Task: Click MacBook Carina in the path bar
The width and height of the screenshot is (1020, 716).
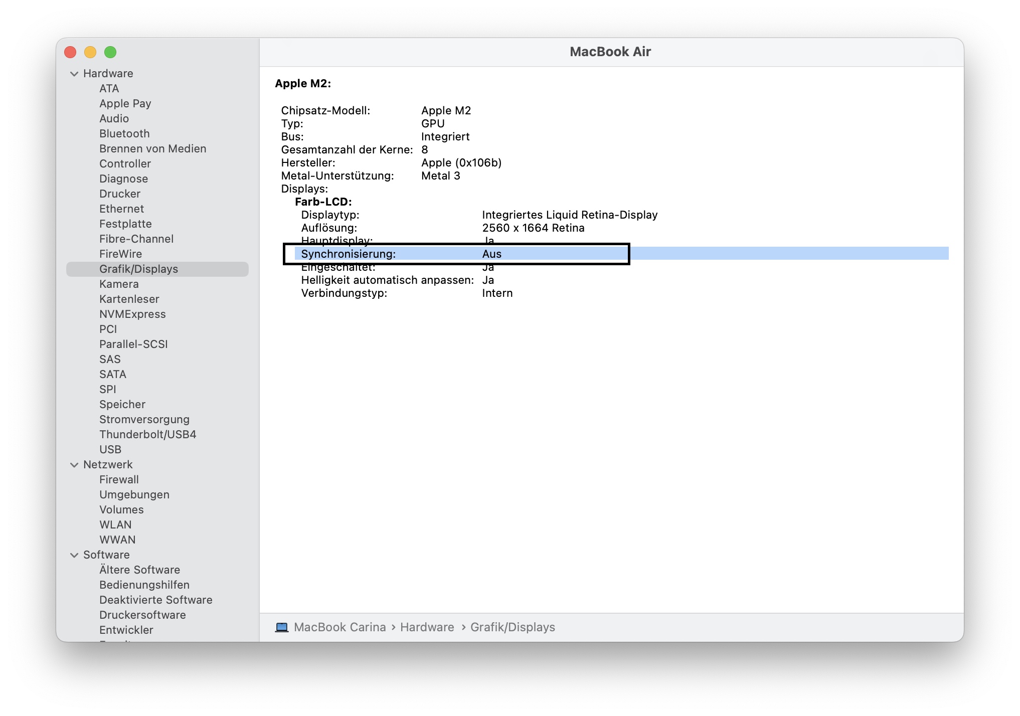Action: pos(339,627)
